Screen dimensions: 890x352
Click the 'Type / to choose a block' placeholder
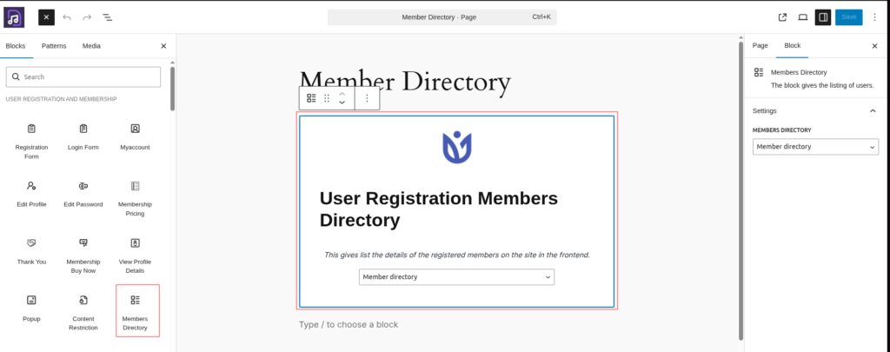point(349,325)
